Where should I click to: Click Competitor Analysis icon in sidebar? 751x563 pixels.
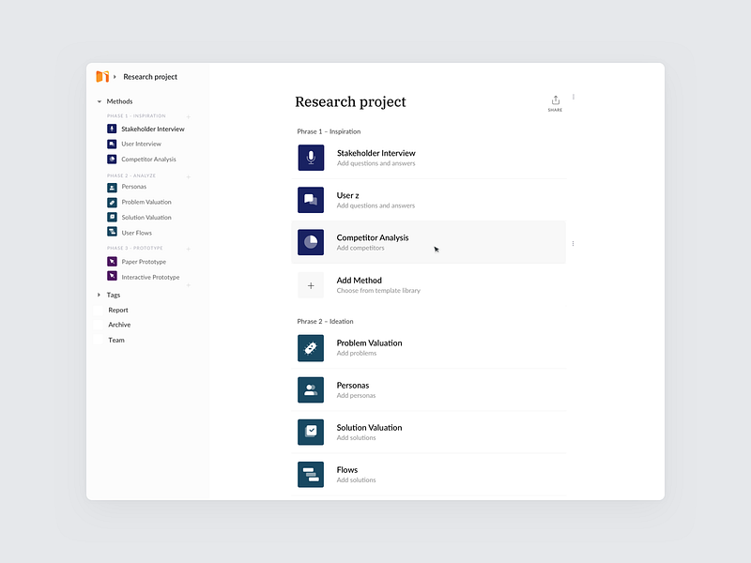(x=112, y=159)
